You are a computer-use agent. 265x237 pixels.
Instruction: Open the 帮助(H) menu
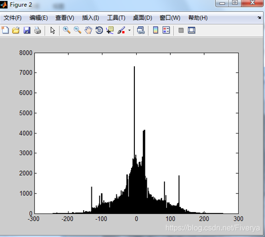coord(198,18)
